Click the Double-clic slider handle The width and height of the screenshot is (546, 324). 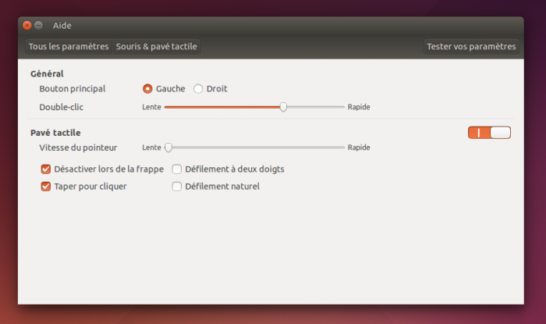click(x=283, y=107)
